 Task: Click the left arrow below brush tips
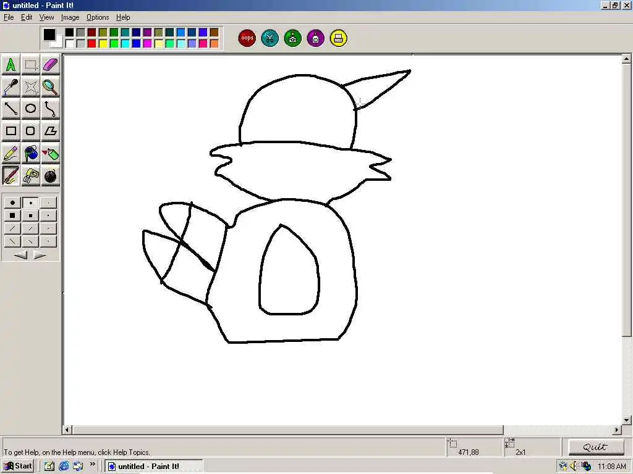(21, 255)
